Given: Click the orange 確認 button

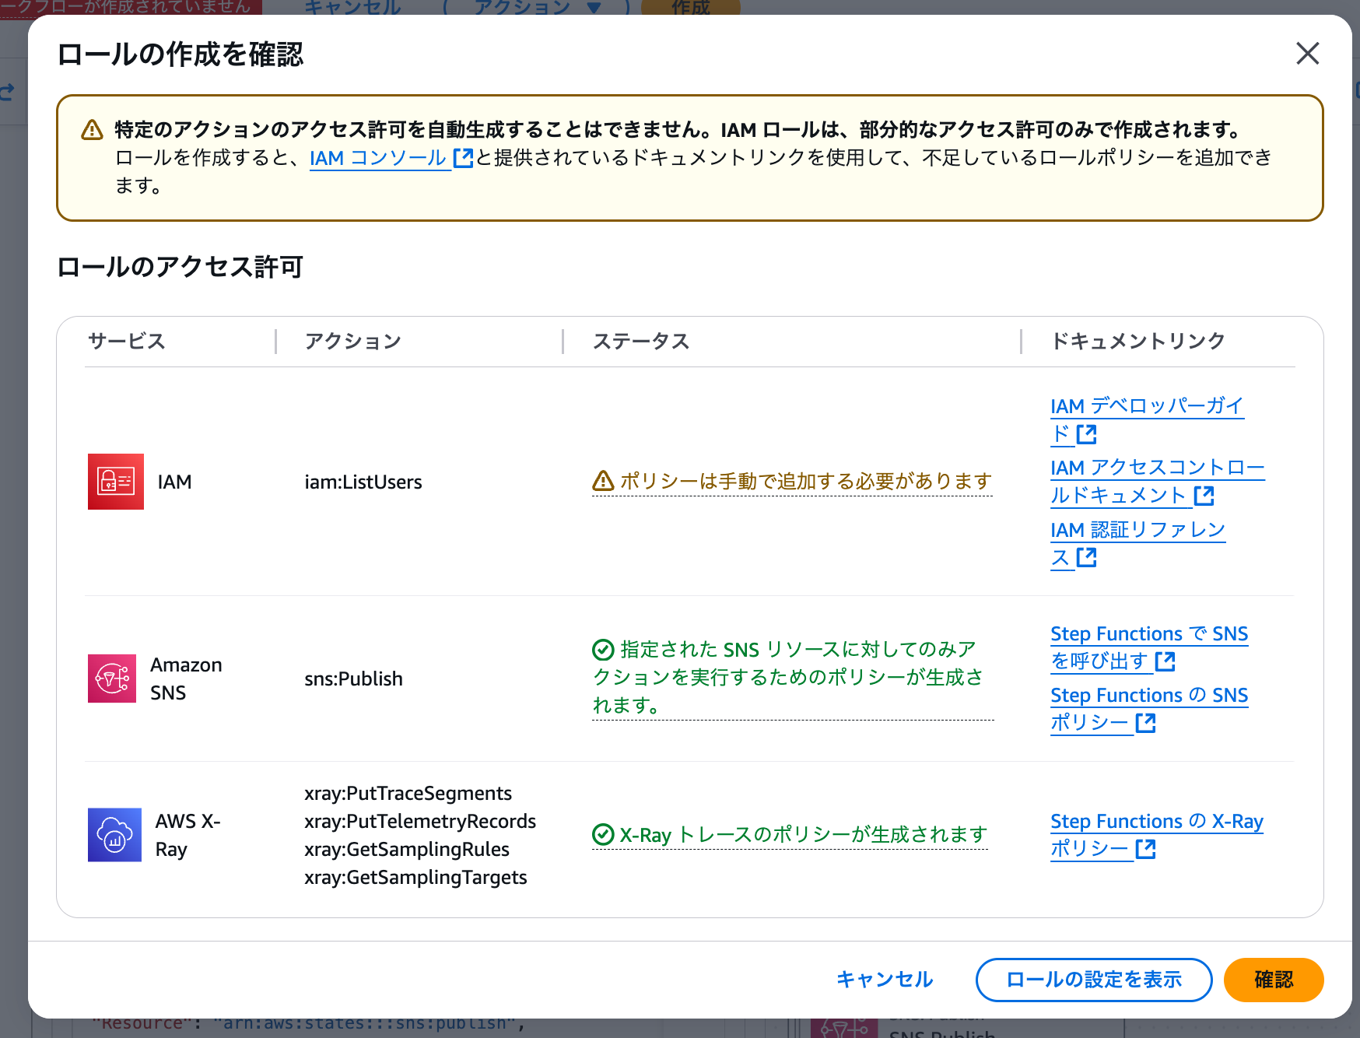Looking at the screenshot, I should pos(1274,980).
